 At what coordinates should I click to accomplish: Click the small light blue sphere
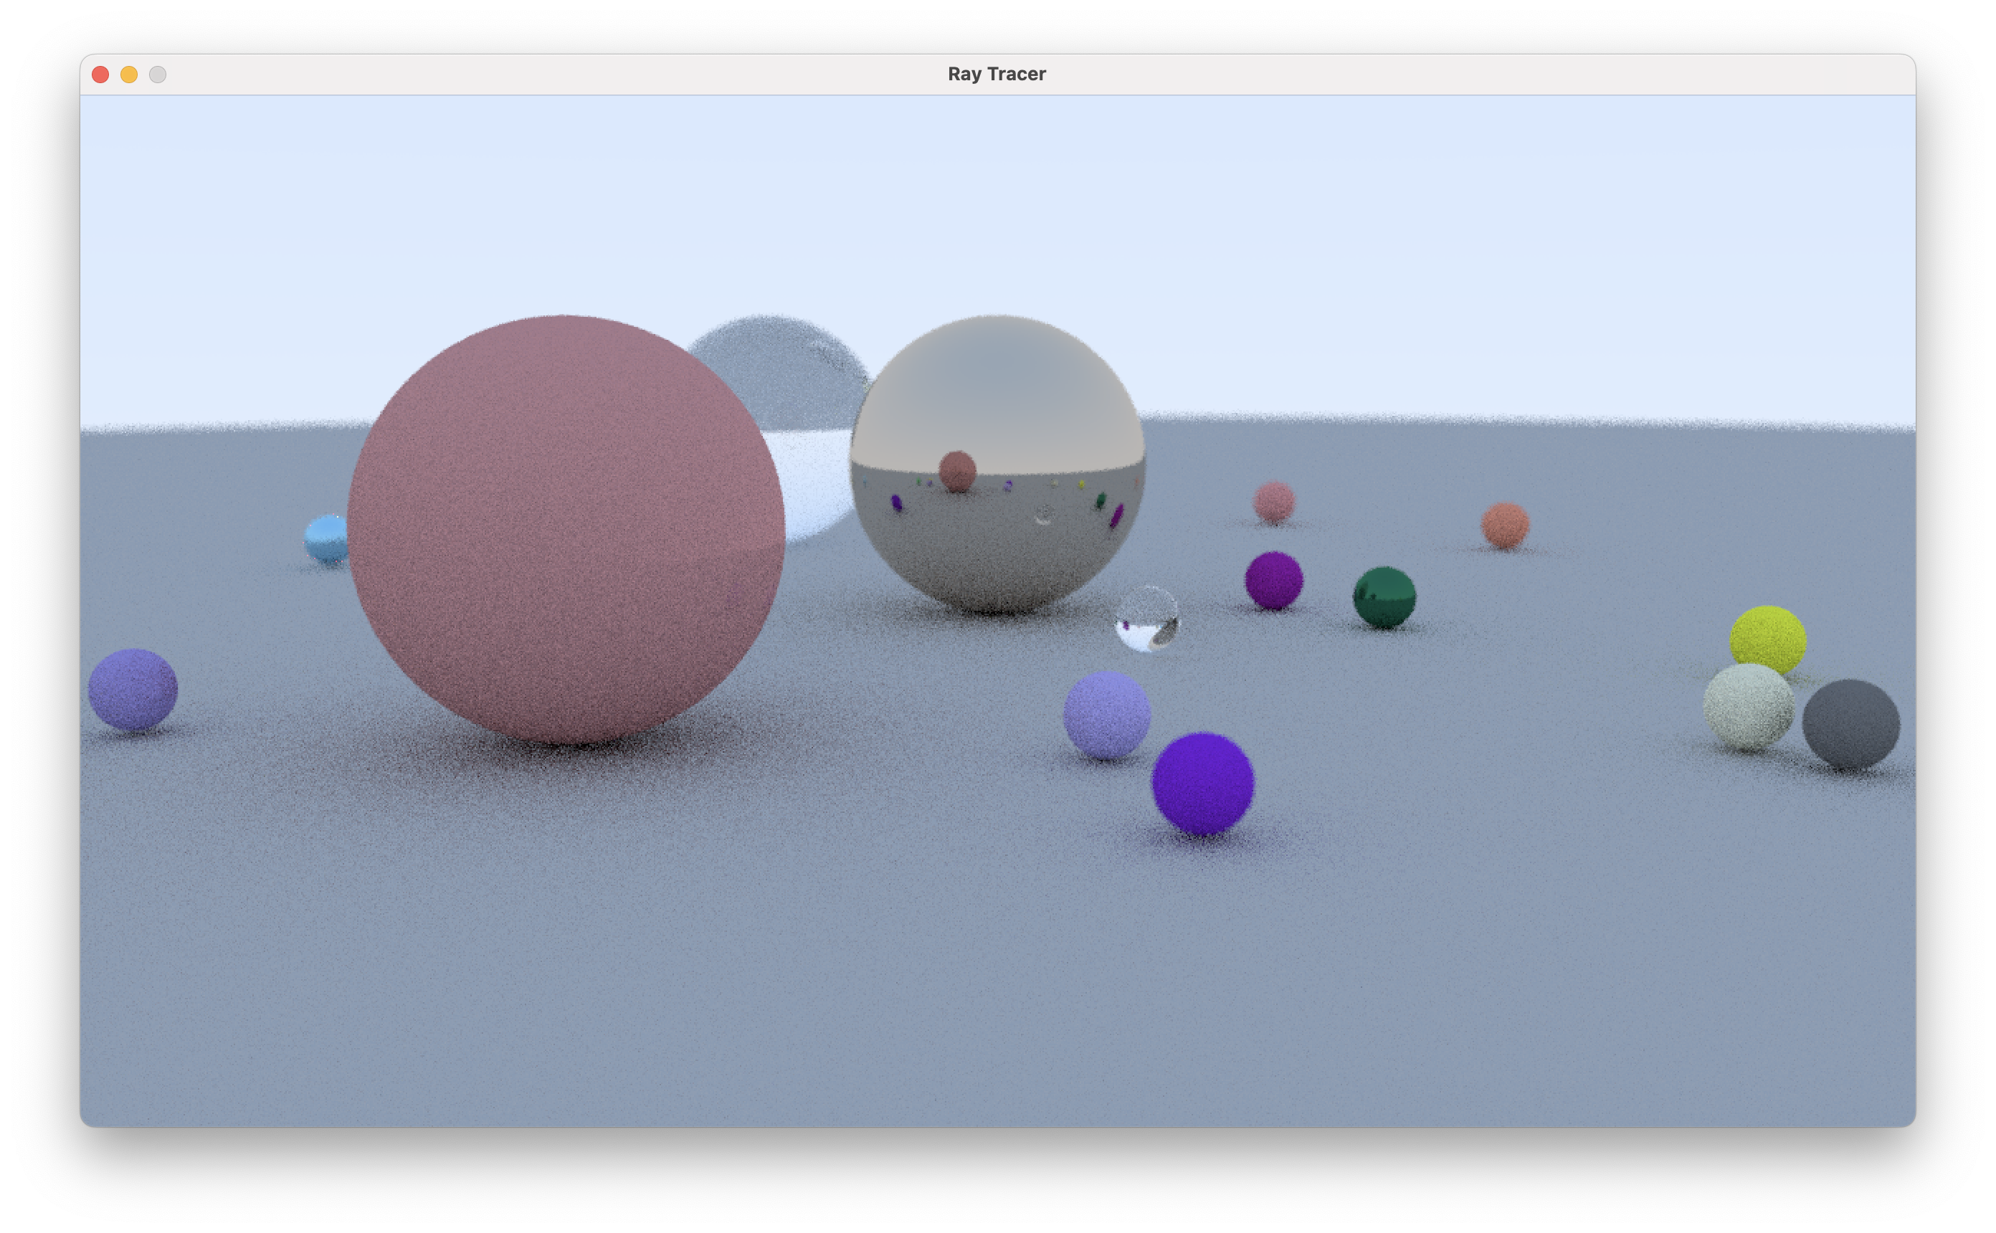(x=325, y=538)
